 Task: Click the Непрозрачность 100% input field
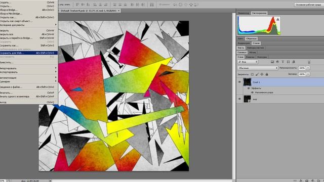[302, 68]
